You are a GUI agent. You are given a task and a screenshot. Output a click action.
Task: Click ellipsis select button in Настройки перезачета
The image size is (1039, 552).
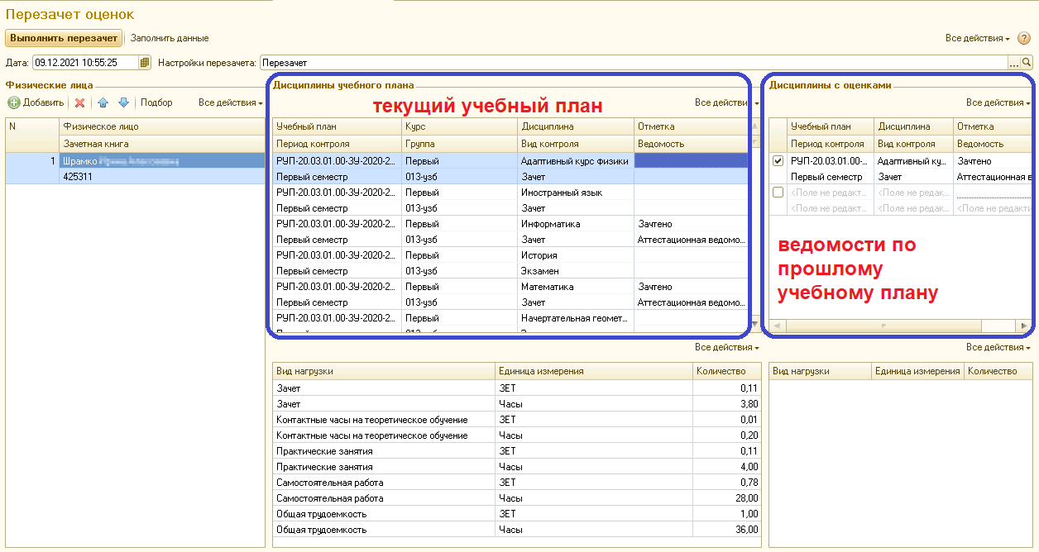[x=1013, y=62]
